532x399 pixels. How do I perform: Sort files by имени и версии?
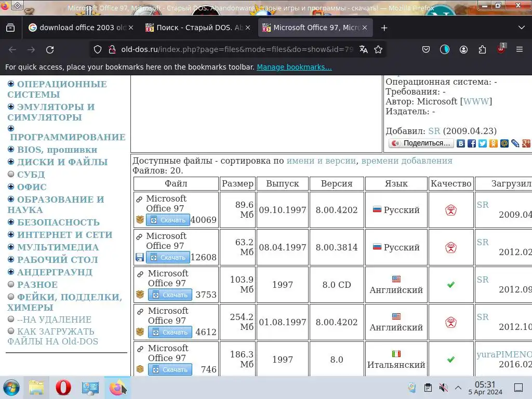pos(321,161)
